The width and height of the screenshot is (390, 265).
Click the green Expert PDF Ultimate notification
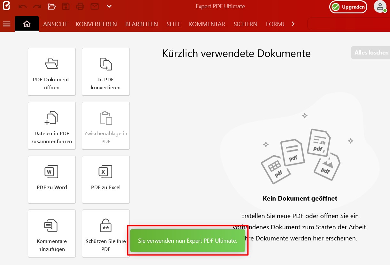[188, 241]
